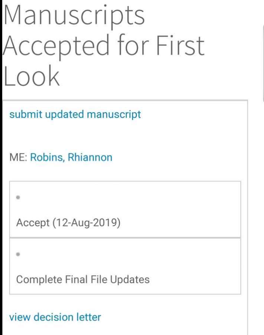Select the Accept (12-Aug-2019) status text
This screenshot has width=264, height=335.
coord(68,223)
